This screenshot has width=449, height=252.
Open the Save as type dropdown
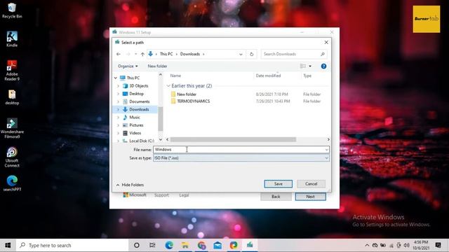(326, 158)
